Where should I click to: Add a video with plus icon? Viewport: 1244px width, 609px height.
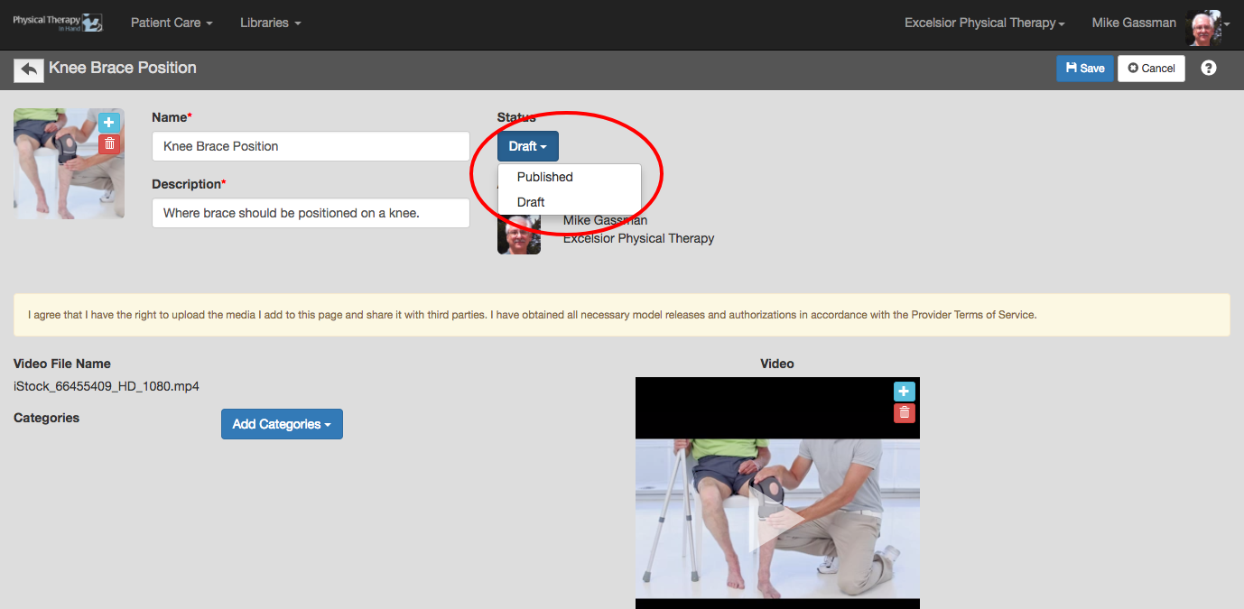[x=904, y=392]
